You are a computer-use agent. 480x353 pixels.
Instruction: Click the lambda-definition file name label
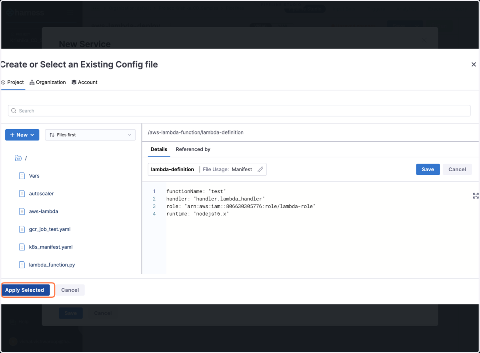tap(172, 169)
